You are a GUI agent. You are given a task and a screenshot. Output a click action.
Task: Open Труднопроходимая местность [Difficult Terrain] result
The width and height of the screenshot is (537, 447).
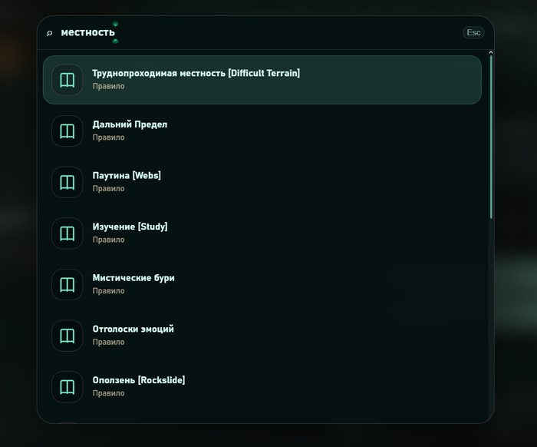(262, 80)
